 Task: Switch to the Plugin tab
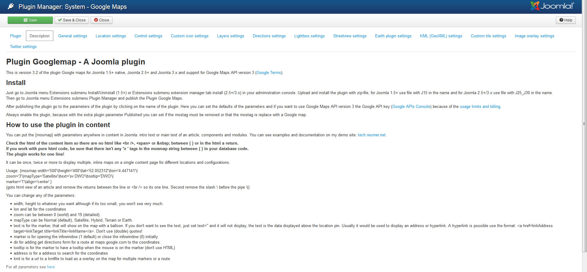(x=16, y=36)
